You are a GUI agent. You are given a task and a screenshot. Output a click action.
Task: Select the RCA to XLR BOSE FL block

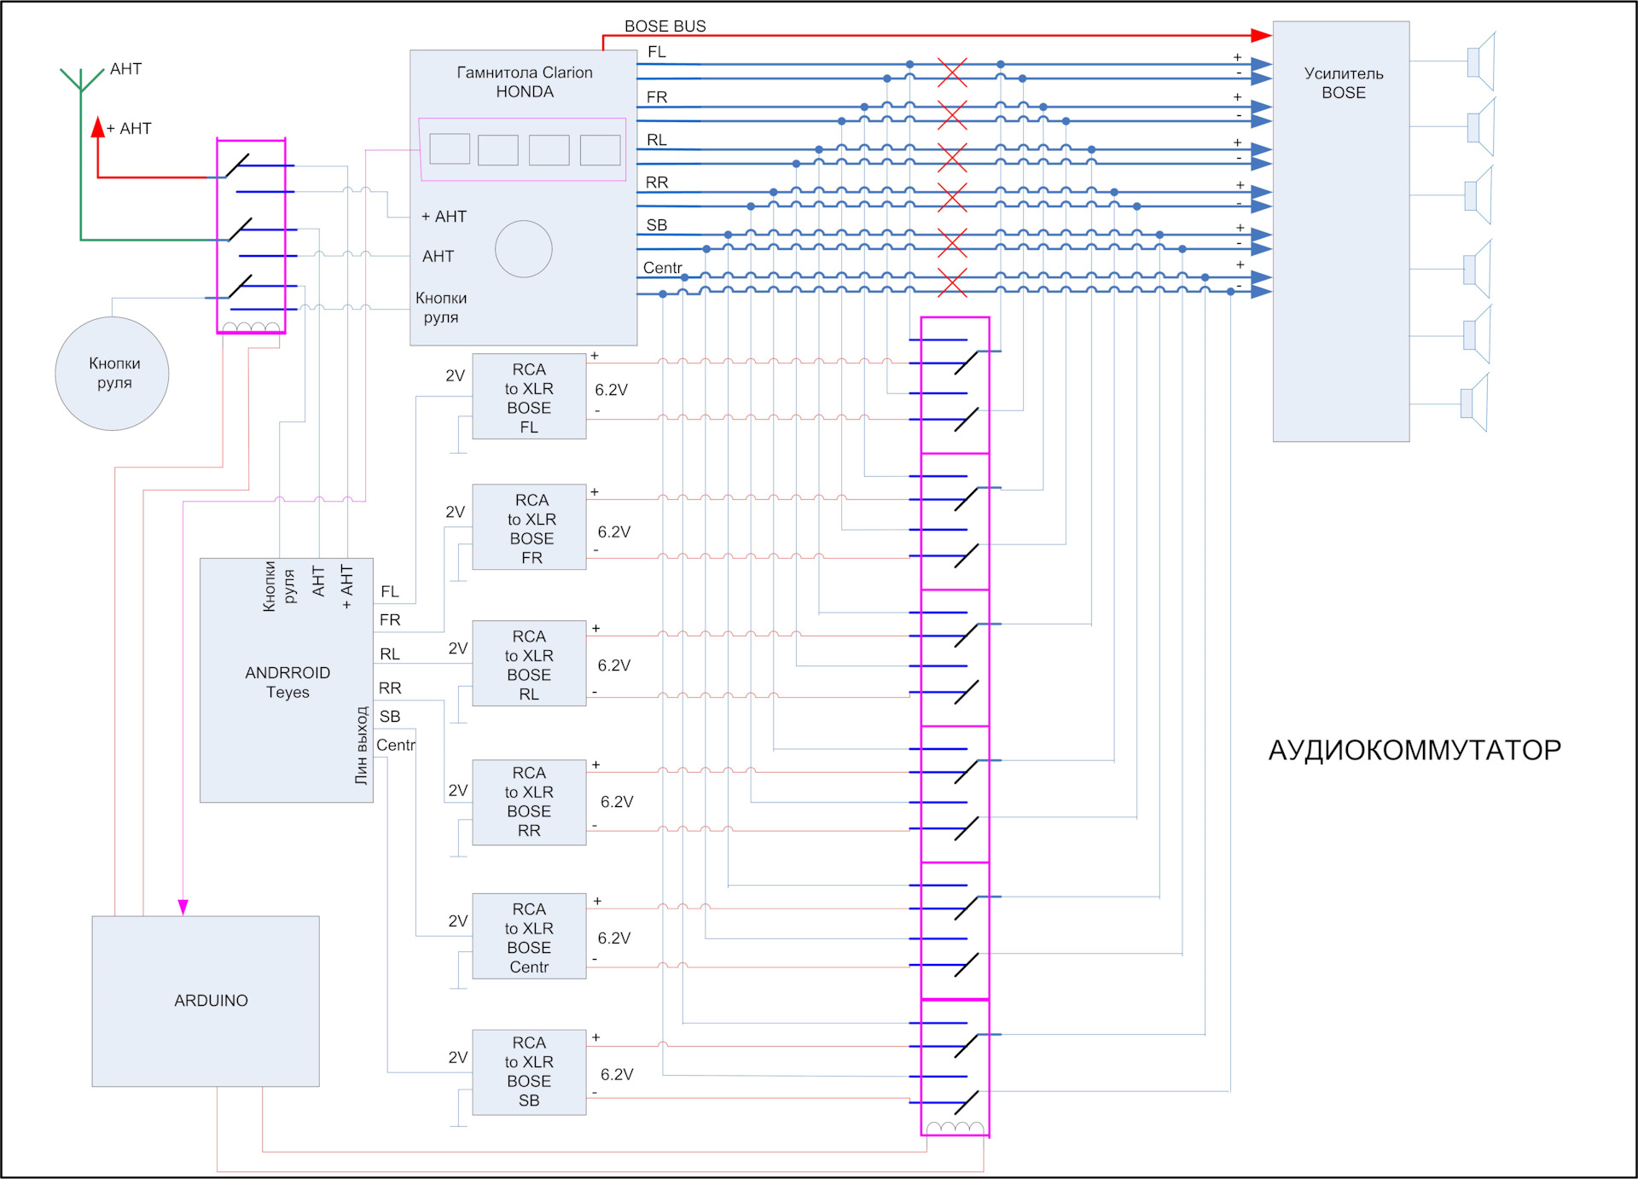coord(529,397)
